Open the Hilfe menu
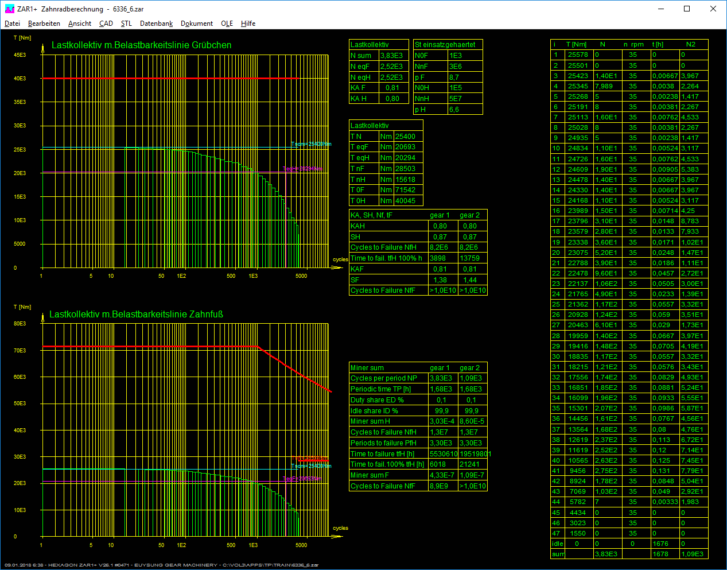Viewport: 727px width, 570px height. (x=248, y=24)
